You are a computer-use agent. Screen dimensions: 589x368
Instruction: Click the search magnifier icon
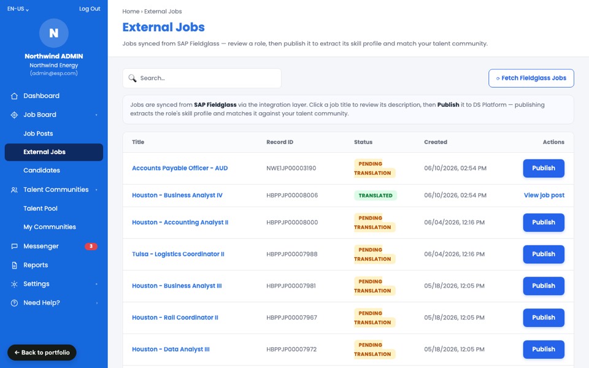click(x=133, y=78)
